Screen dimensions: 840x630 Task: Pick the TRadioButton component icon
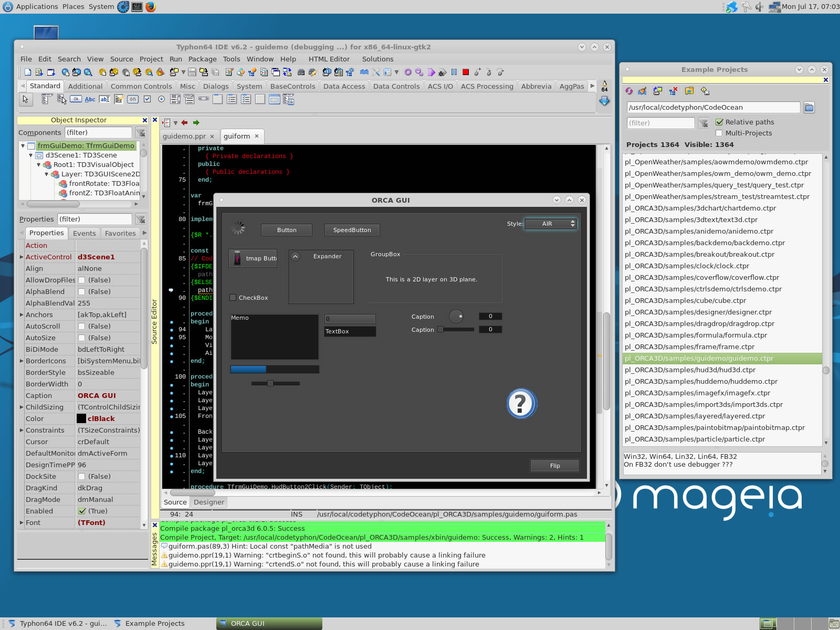click(161, 99)
